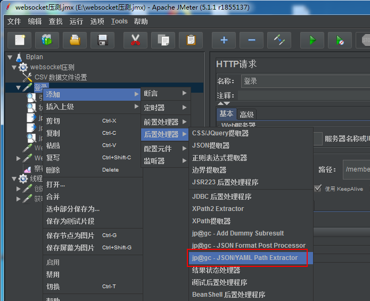Select 调试后置处理程序 entry

(x=251, y=282)
